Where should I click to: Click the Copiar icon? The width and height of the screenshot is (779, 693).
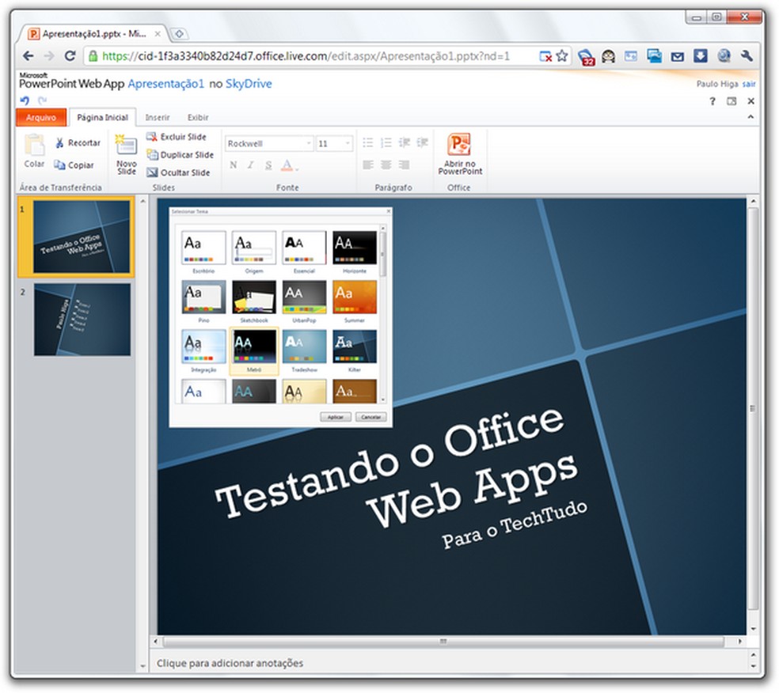point(59,165)
